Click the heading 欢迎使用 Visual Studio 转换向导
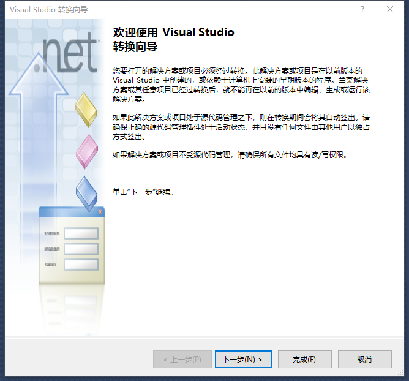This screenshot has height=381, width=409. (173, 39)
